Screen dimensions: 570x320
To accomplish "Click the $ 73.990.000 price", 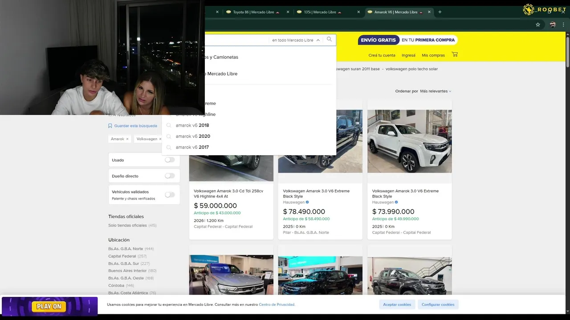I will (x=393, y=212).
